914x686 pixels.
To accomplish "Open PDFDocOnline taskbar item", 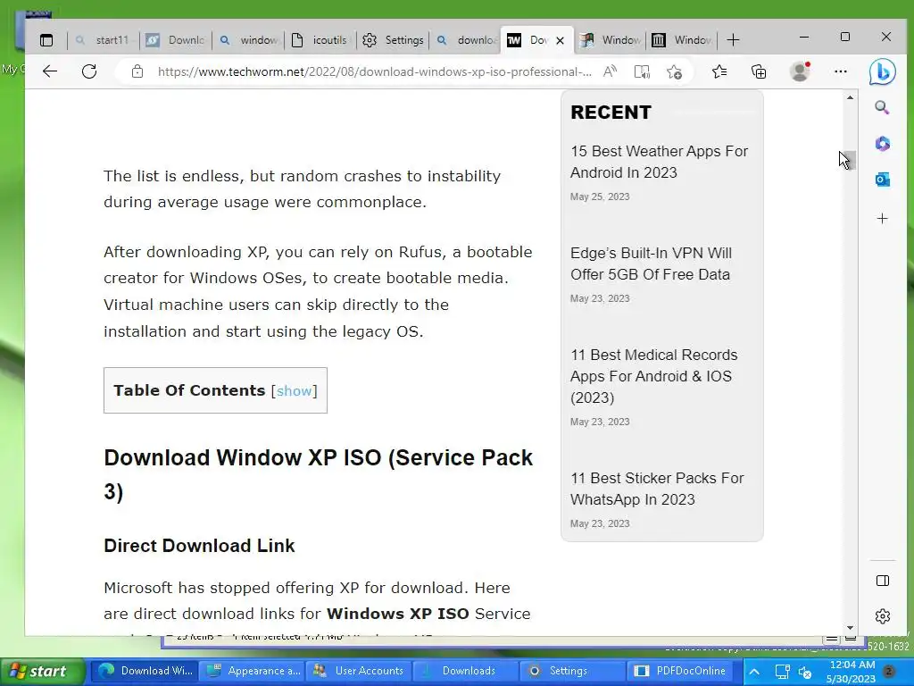I will [680, 671].
